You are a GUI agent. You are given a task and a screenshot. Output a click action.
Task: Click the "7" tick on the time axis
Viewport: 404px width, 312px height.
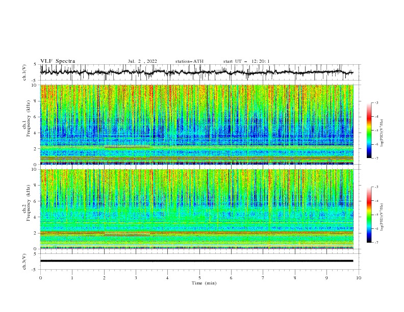point(263,278)
